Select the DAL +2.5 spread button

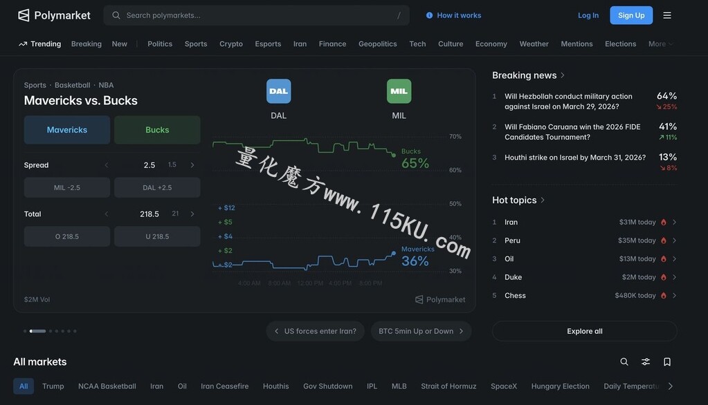(157, 187)
